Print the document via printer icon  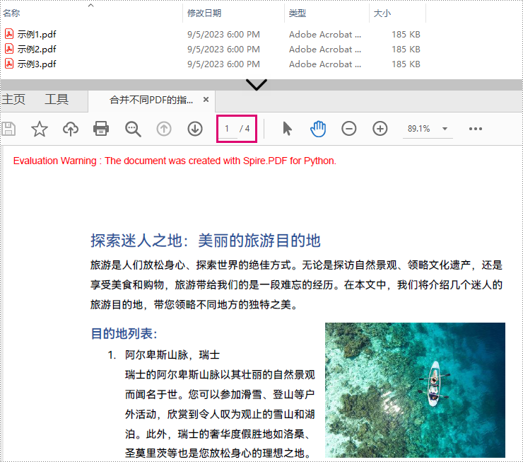[x=101, y=129]
